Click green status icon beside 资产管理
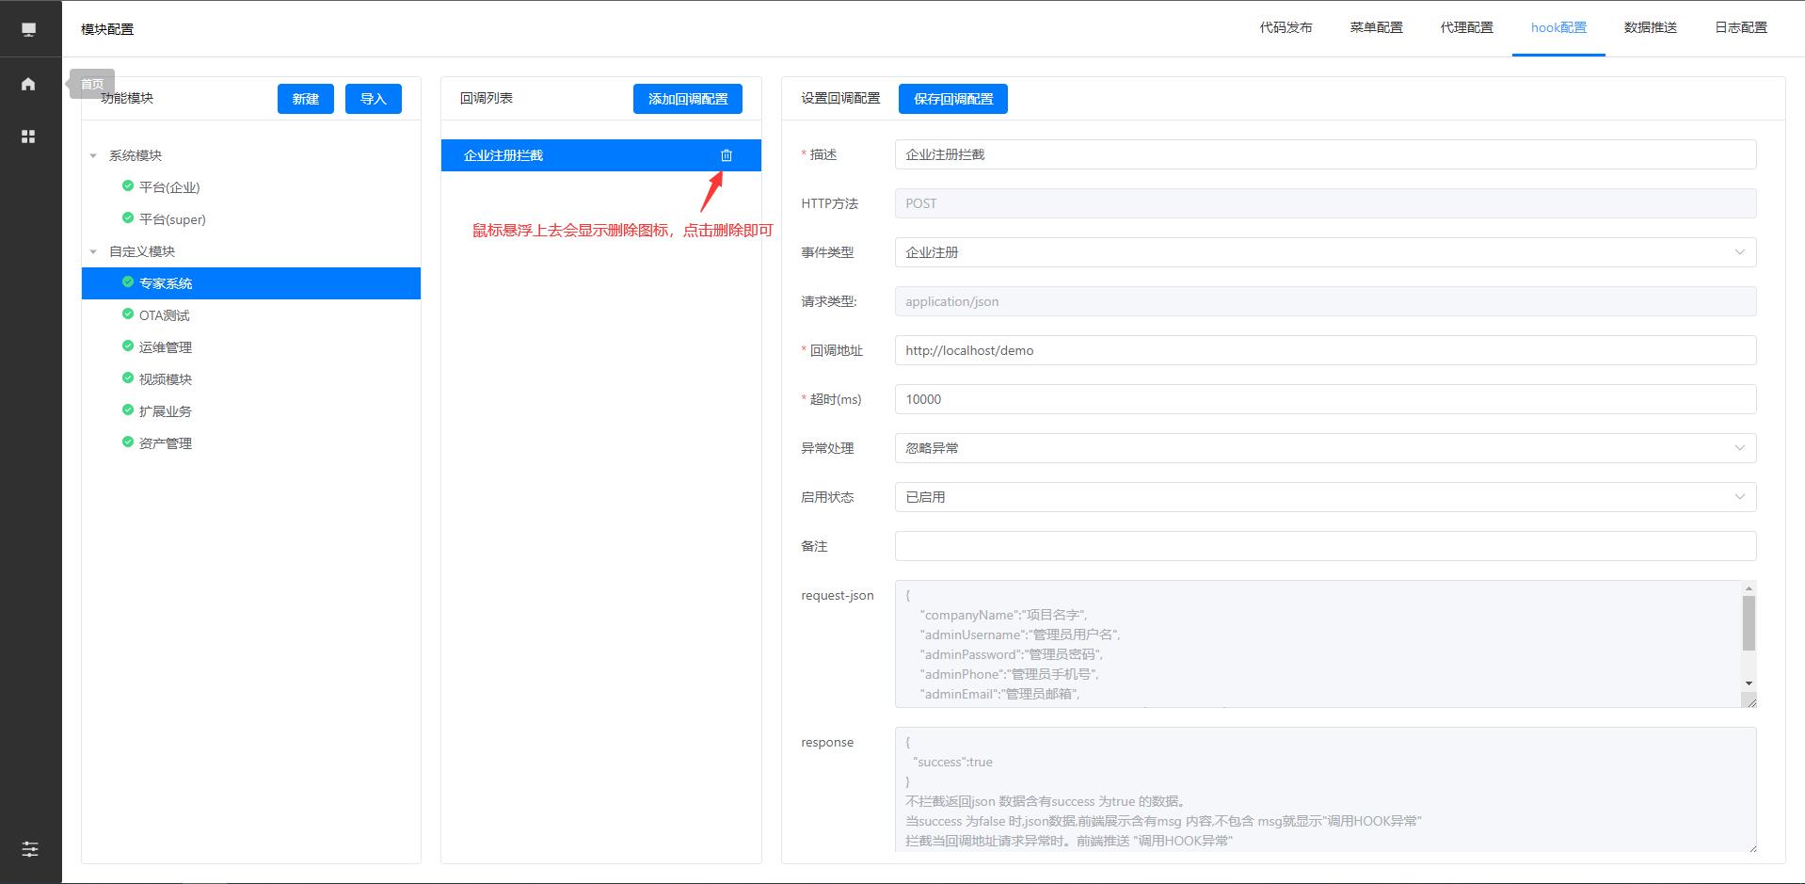1805x884 pixels. pyautogui.click(x=128, y=442)
